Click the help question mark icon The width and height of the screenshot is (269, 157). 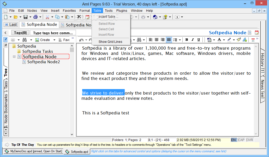pyautogui.click(x=165, y=17)
